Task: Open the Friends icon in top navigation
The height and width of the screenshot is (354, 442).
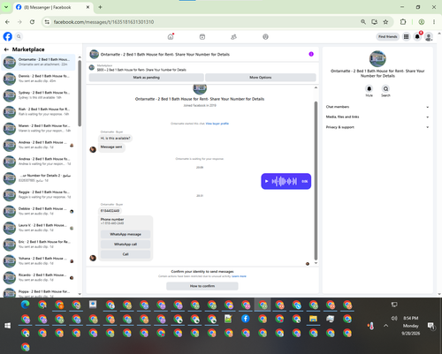Action: coord(233,37)
